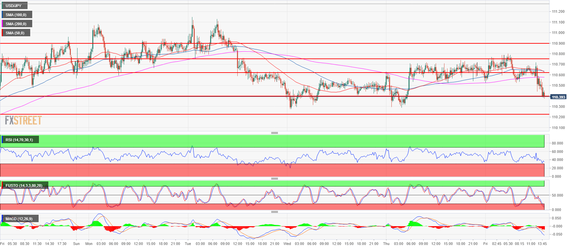Click the RSI 40.000 axis label
The width and height of the screenshot is (573, 248).
click(557, 160)
